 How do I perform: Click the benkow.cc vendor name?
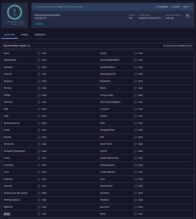click(x=8, y=81)
